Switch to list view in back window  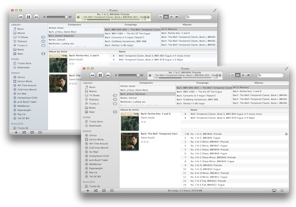click(160, 17)
